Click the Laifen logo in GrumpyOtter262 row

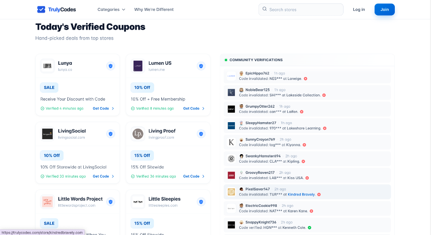coord(231,109)
